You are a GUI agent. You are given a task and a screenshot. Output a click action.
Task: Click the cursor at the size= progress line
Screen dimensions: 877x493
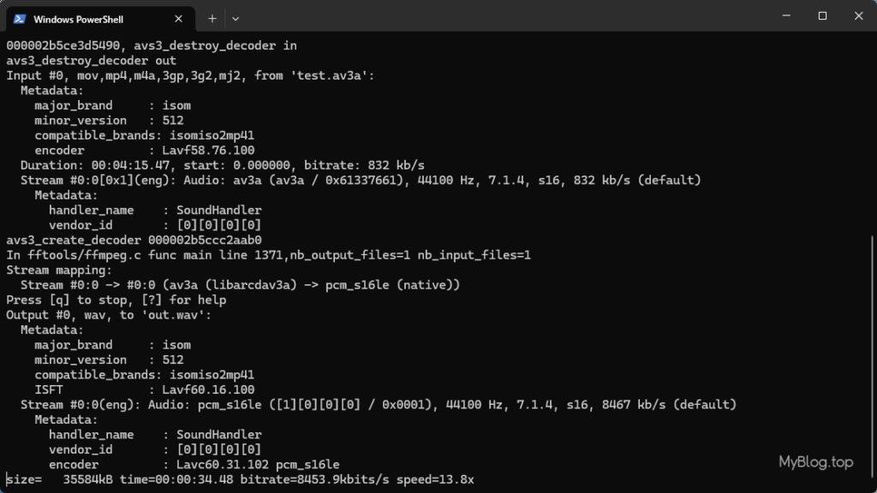coord(7,479)
